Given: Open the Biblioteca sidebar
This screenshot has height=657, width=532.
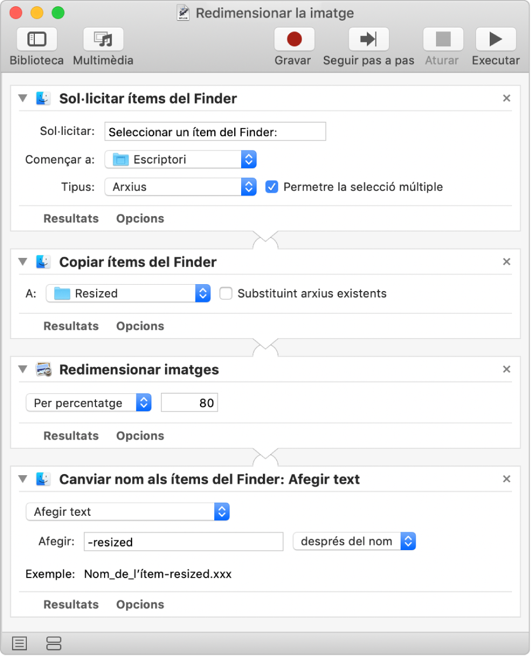Looking at the screenshot, I should click(x=37, y=39).
